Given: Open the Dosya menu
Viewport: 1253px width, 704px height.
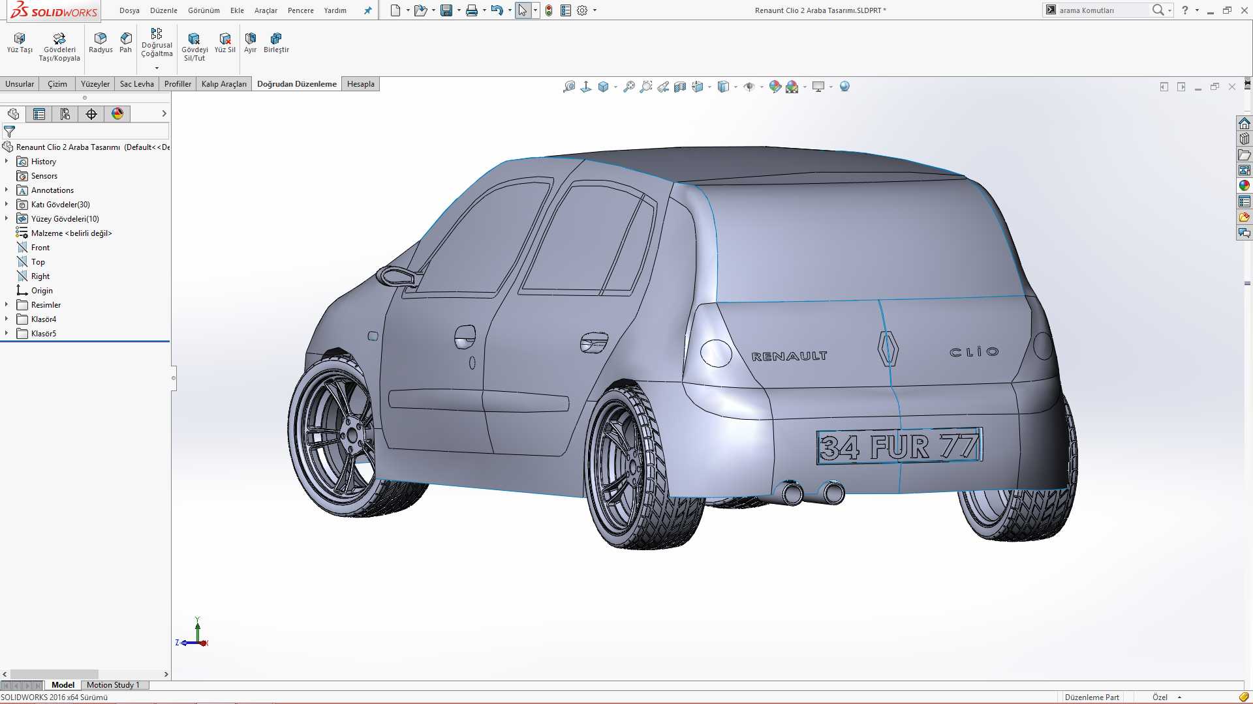Looking at the screenshot, I should click(129, 10).
